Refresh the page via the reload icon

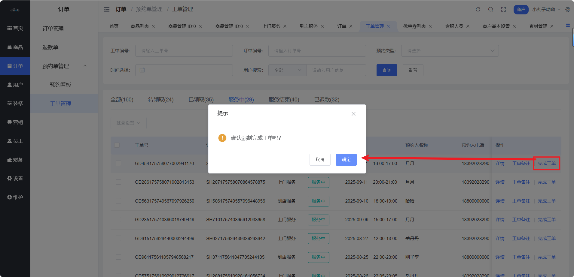[x=478, y=9]
